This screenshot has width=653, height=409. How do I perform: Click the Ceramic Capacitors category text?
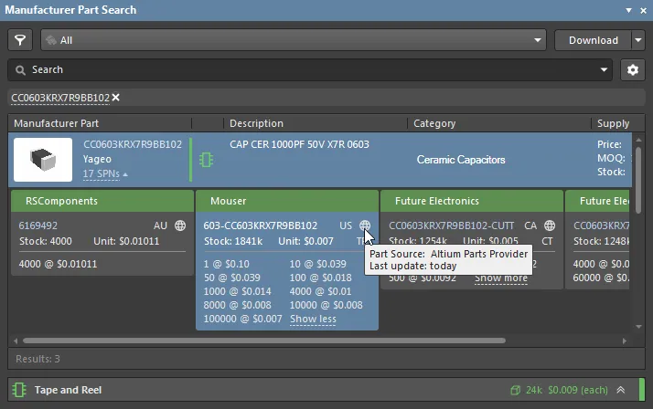461,160
